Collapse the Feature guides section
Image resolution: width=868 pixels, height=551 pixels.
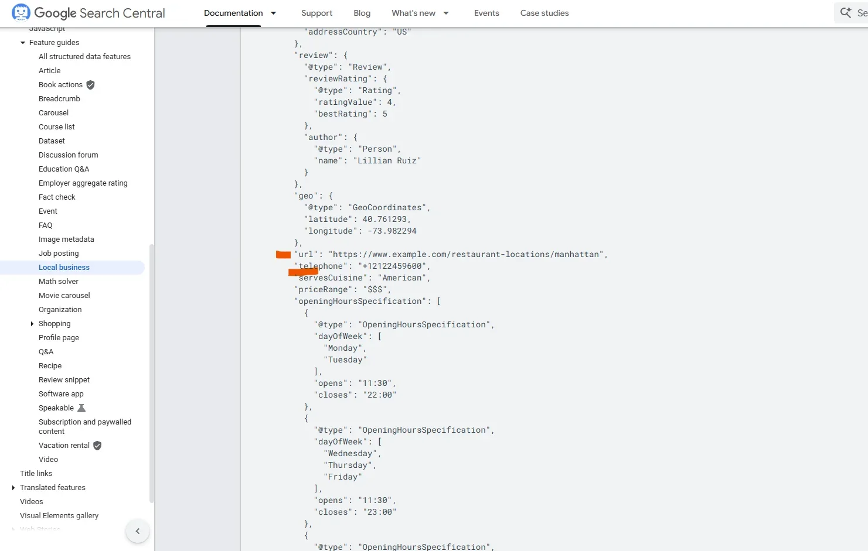pos(23,43)
